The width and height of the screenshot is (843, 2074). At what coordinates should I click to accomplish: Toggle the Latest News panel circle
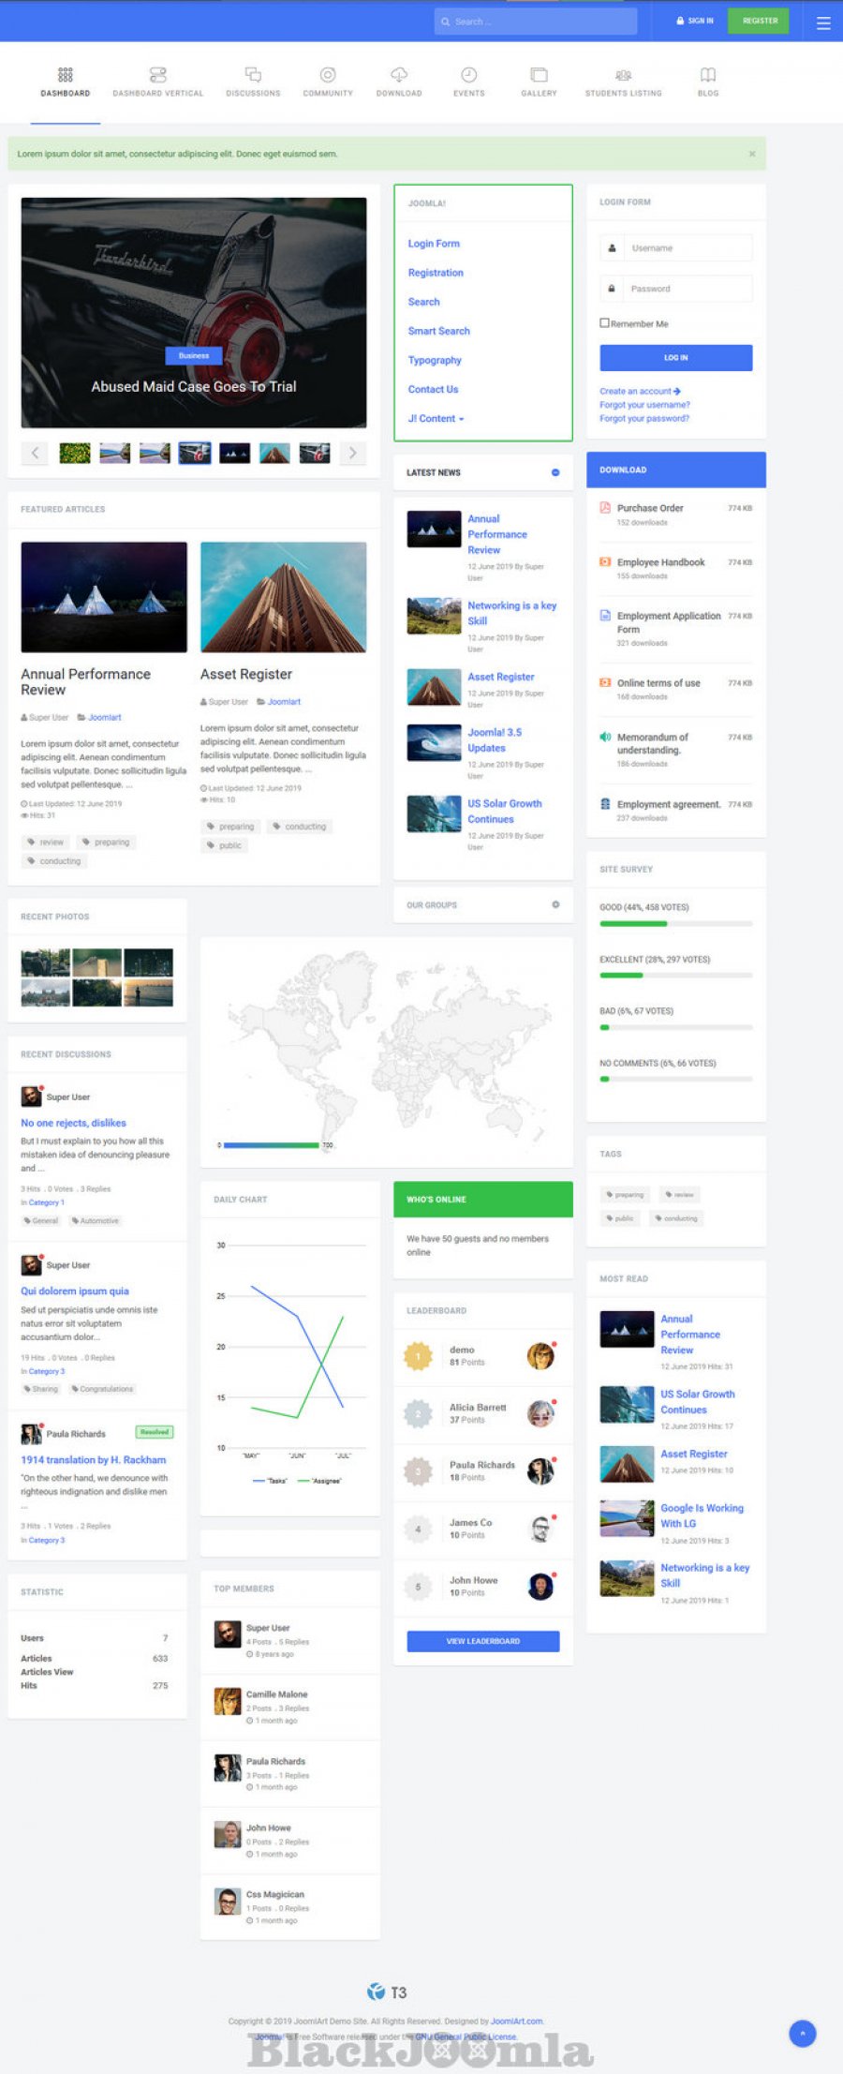(555, 472)
